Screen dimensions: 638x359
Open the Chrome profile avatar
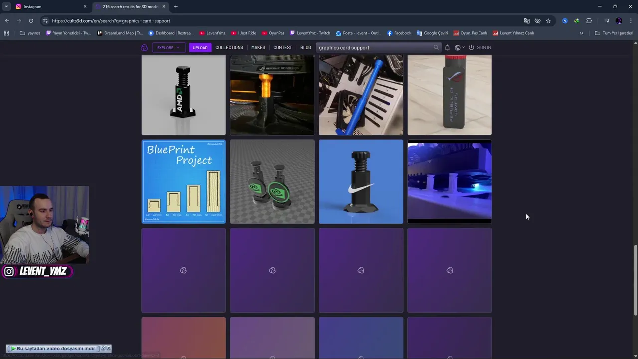tap(619, 21)
